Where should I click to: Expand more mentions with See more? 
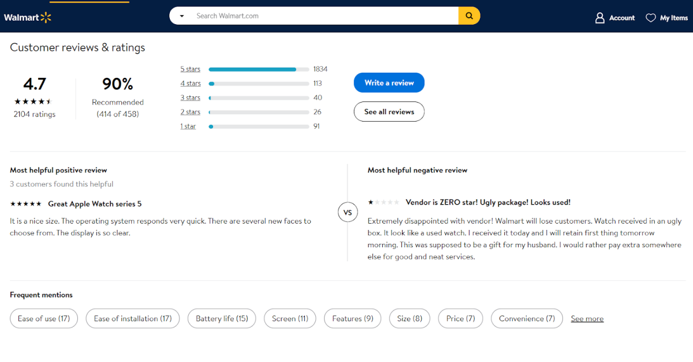(x=587, y=318)
